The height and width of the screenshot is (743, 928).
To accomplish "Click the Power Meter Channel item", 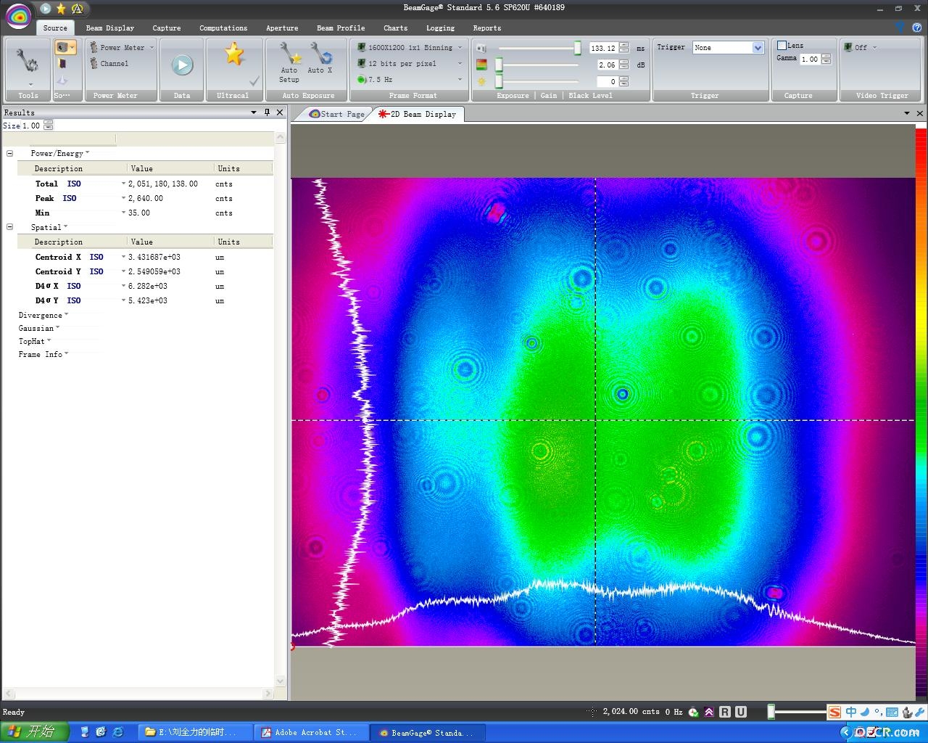I will (x=109, y=64).
